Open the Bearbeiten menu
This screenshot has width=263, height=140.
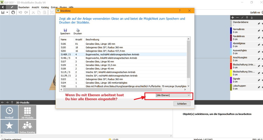click(24, 7)
